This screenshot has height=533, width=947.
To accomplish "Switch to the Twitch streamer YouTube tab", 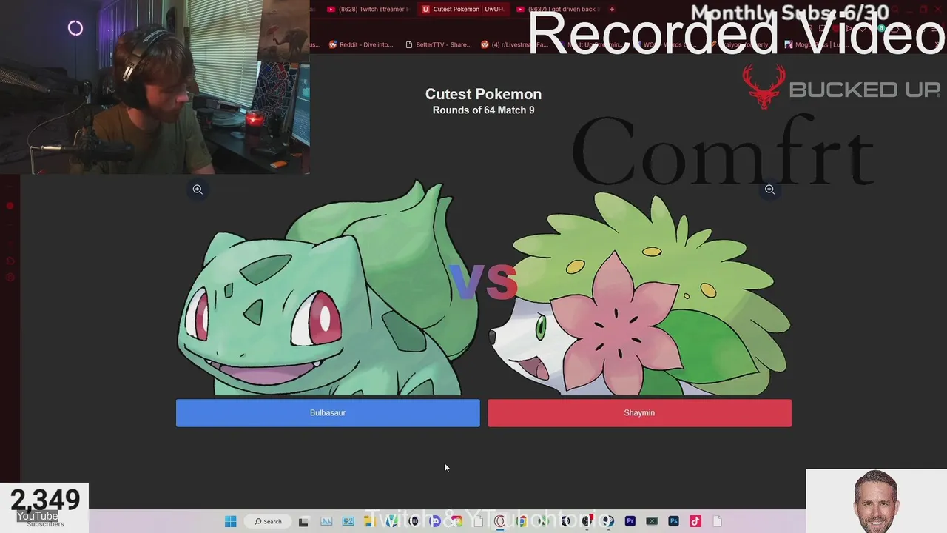I will [367, 9].
